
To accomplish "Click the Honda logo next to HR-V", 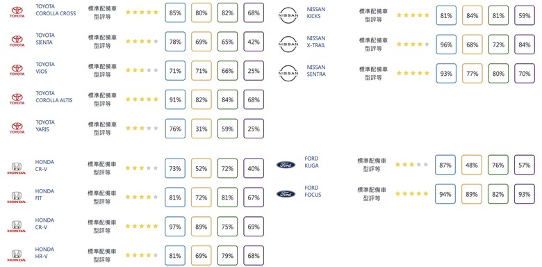I will pyautogui.click(x=17, y=256).
